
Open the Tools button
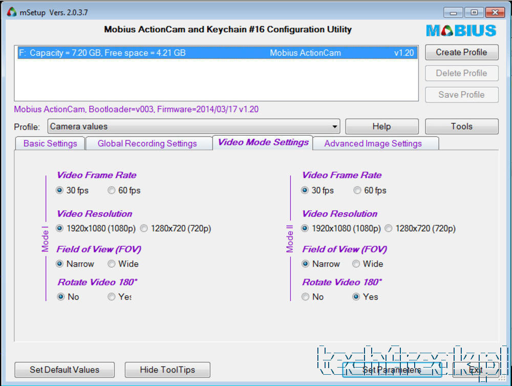pos(461,126)
